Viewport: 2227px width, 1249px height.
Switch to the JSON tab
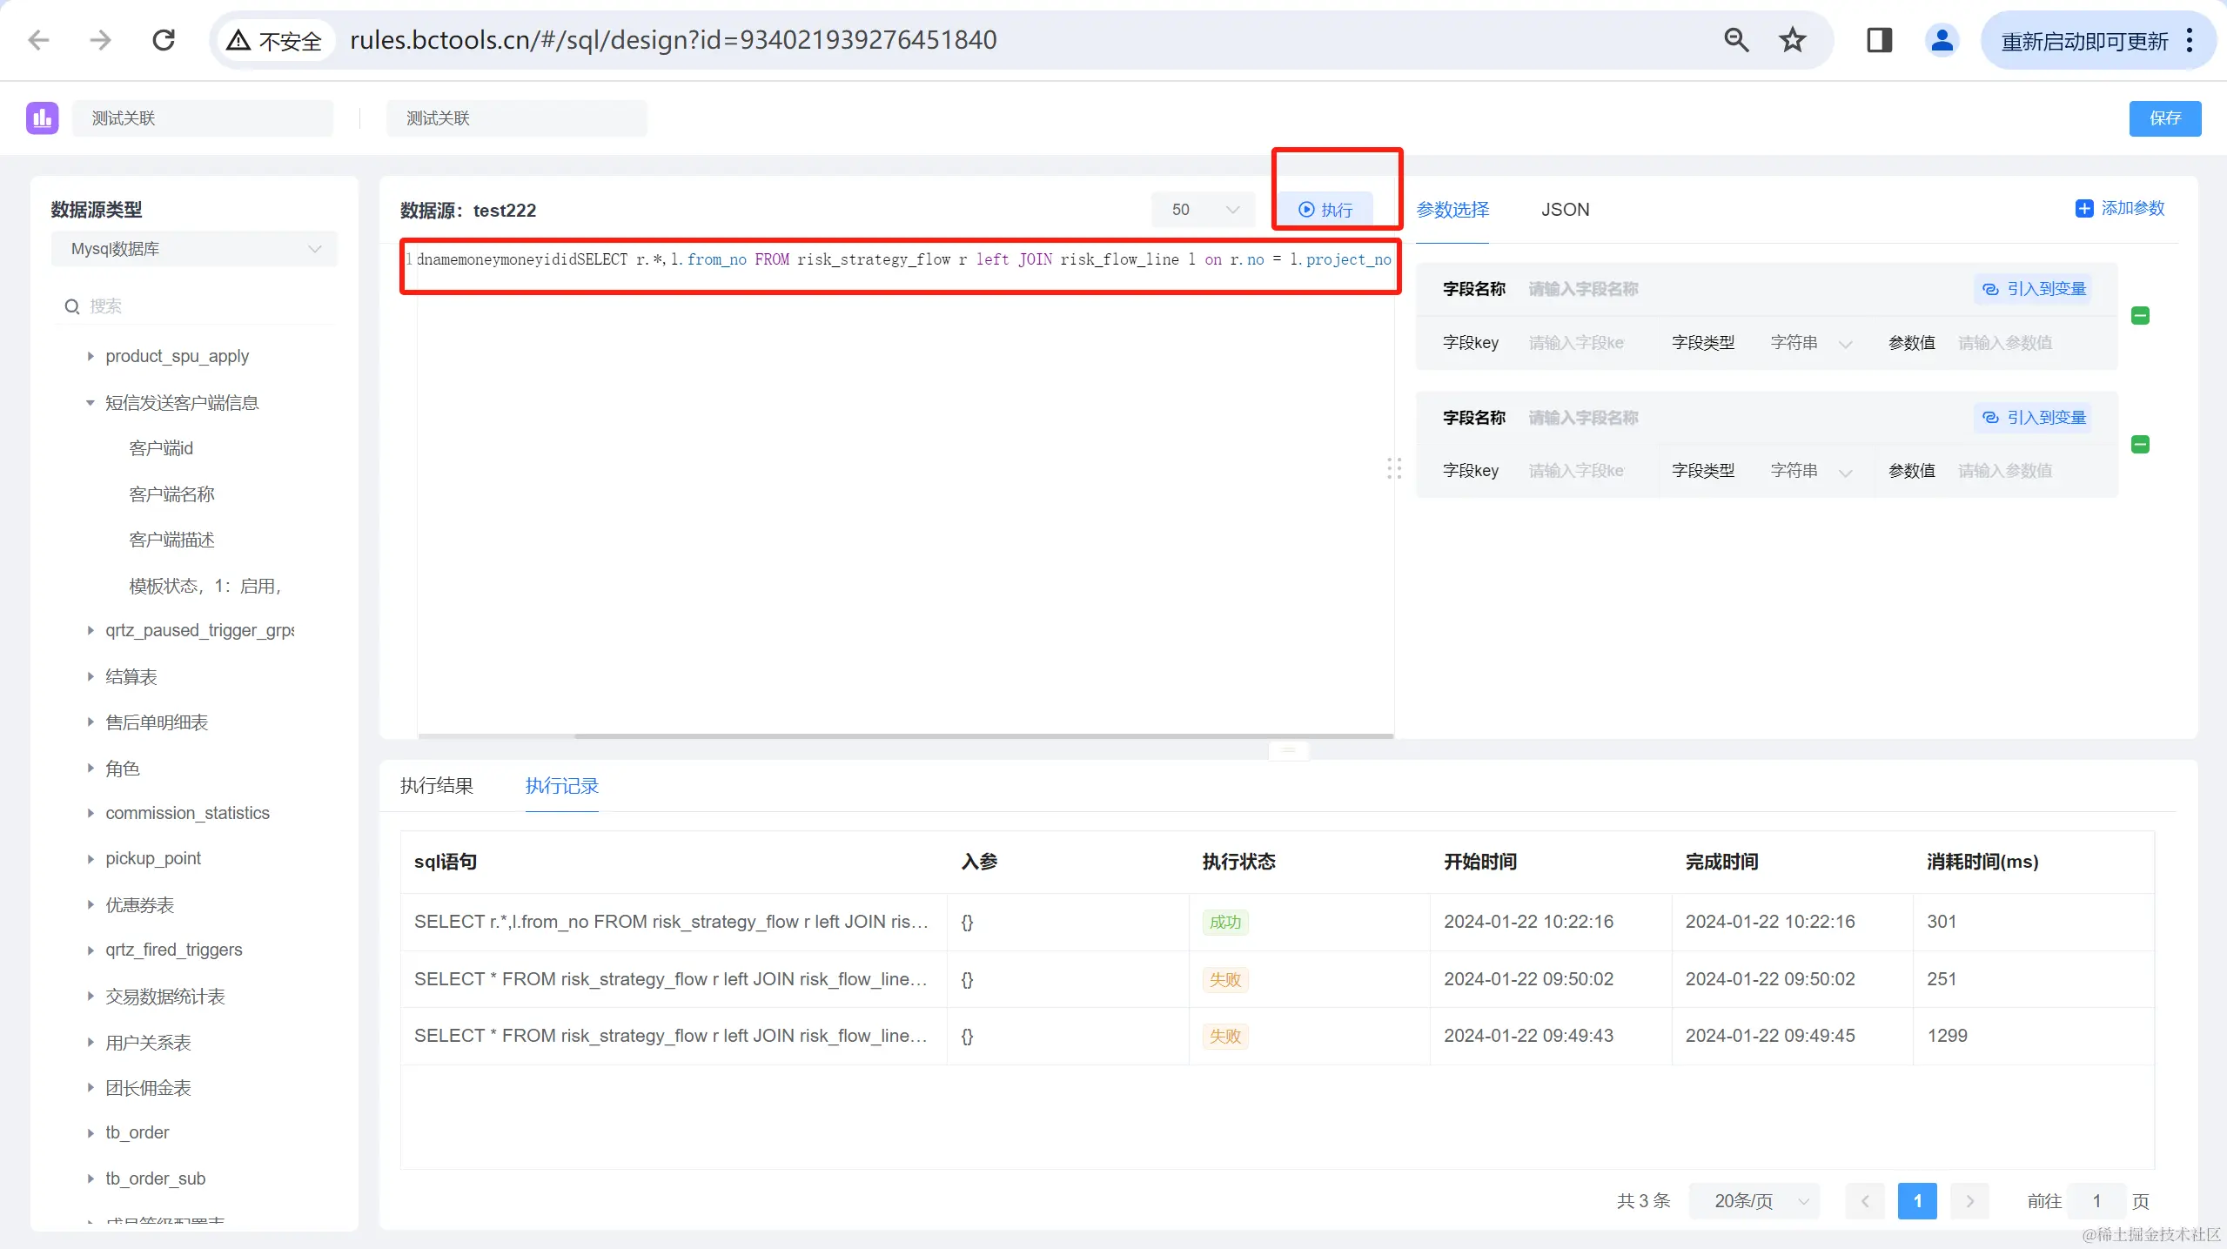pyautogui.click(x=1565, y=210)
